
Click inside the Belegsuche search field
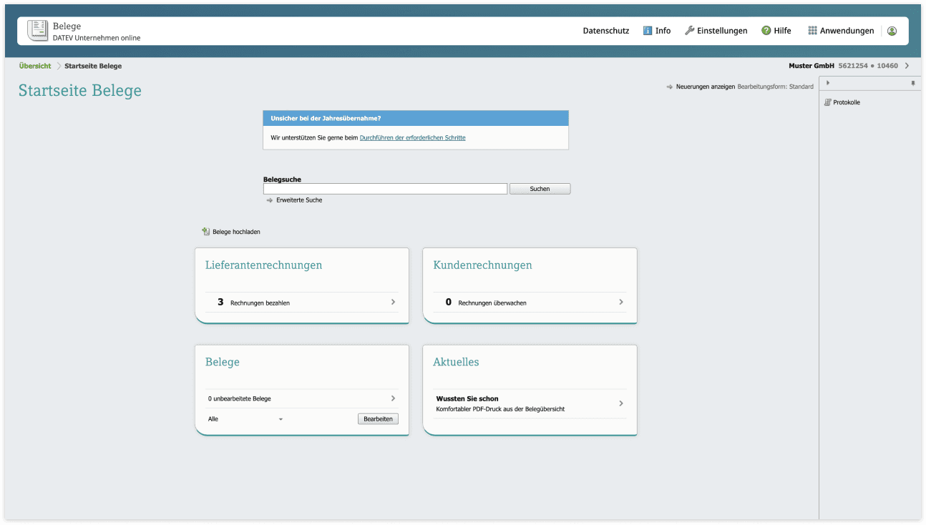pos(385,188)
